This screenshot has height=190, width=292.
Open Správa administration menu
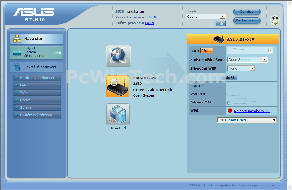click(x=37, y=107)
